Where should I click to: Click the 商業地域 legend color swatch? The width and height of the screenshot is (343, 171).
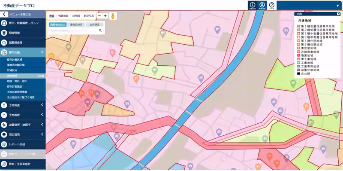299,55
